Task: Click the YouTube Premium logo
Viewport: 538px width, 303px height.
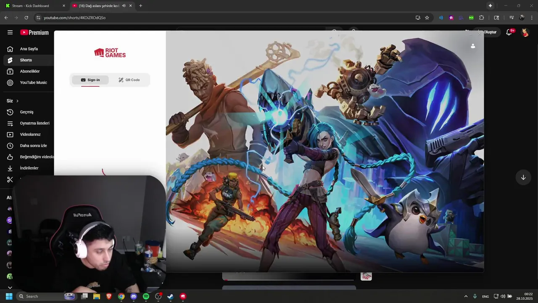Action: click(x=34, y=32)
